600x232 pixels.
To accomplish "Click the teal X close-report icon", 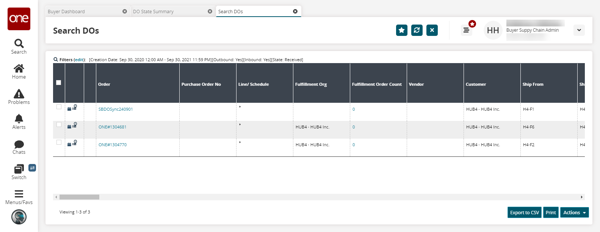I will pos(432,30).
